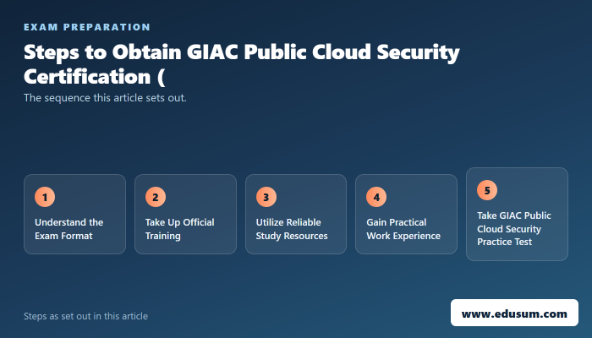Image resolution: width=592 pixels, height=338 pixels.
Task: Select the step 3 number circle
Action: pyautogui.click(x=266, y=197)
